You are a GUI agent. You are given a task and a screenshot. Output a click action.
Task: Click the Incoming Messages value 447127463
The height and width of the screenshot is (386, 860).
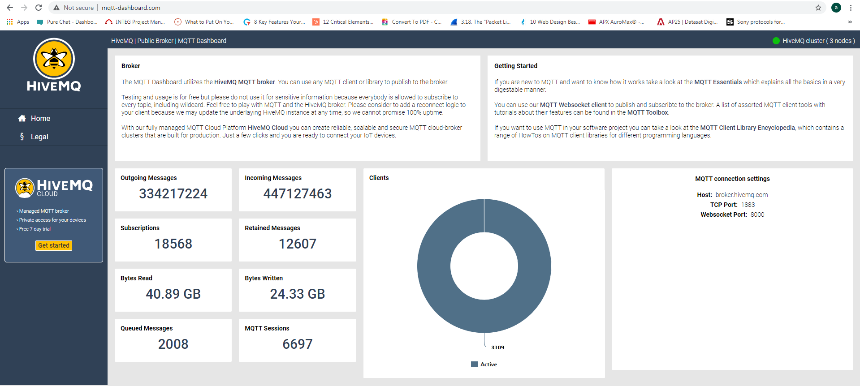click(x=298, y=194)
